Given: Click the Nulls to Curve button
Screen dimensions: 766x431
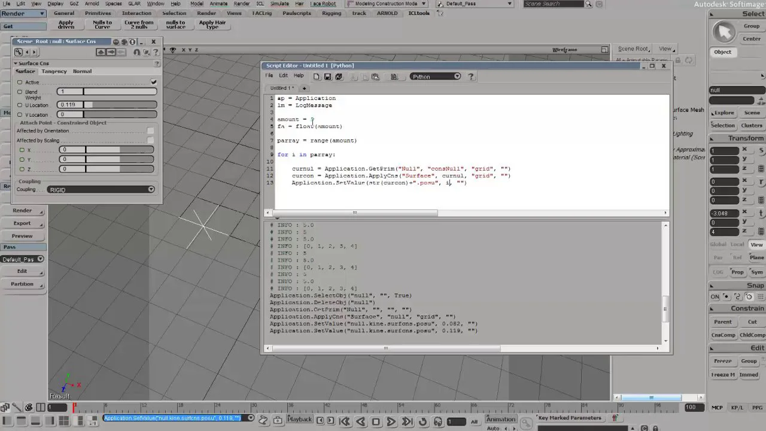Looking at the screenshot, I should point(102,25).
